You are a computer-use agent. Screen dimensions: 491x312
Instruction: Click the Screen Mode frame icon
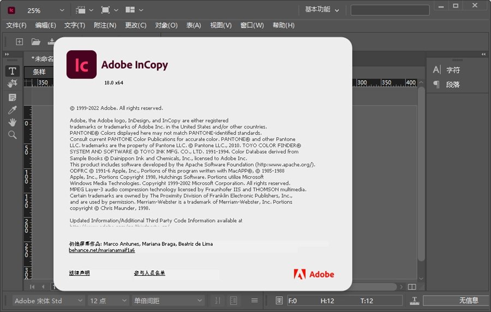tap(105, 10)
